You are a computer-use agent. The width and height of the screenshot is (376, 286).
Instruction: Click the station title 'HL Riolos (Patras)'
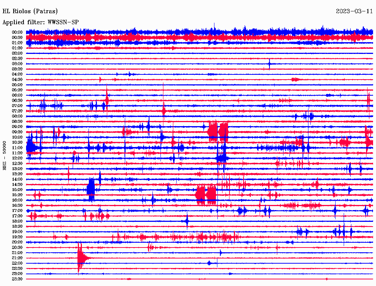pos(30,11)
